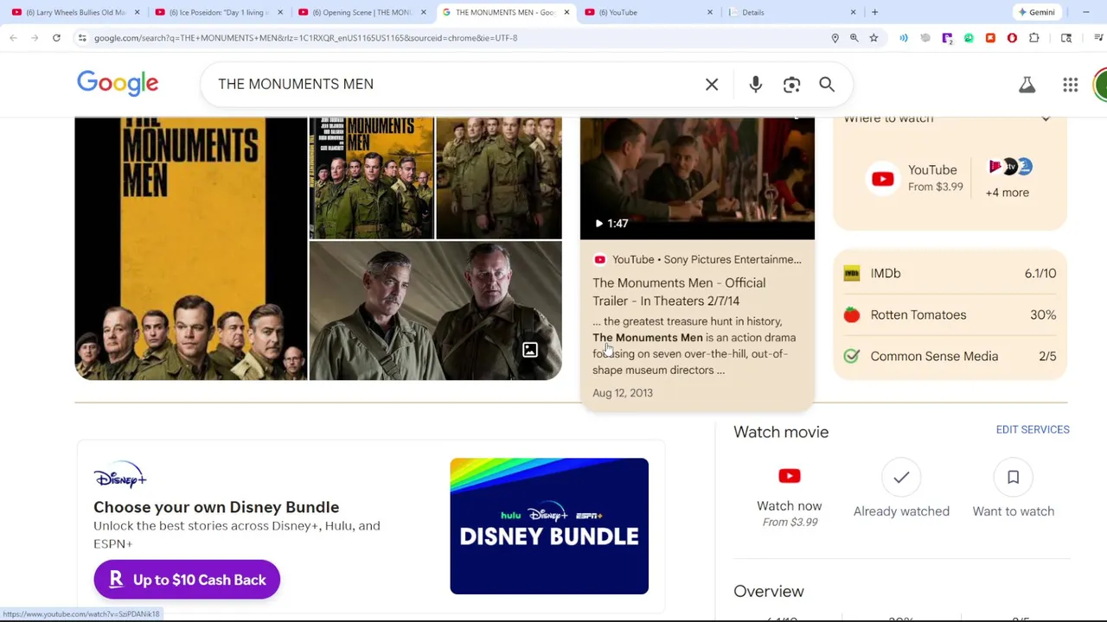This screenshot has height=622, width=1107.
Task: Collapse the Where to watch section
Action: 1046,119
